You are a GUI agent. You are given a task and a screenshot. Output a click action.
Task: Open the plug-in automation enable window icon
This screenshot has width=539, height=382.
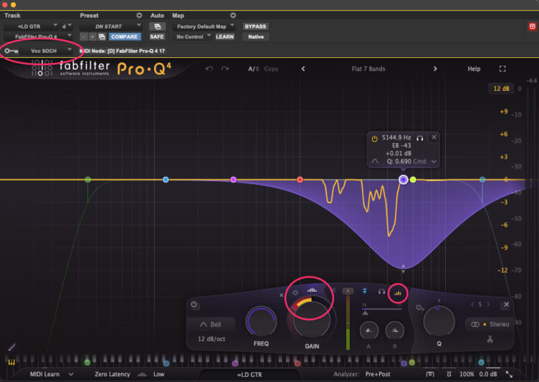point(158,26)
